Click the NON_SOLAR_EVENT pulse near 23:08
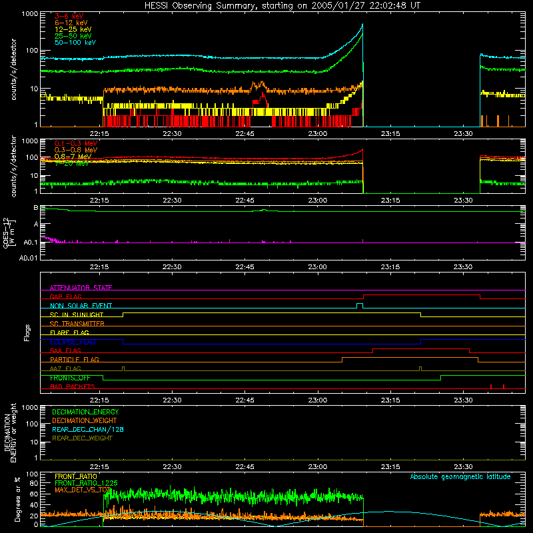Image resolution: width=533 pixels, height=533 pixels. pos(360,304)
